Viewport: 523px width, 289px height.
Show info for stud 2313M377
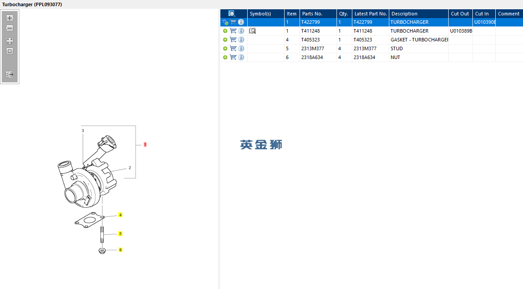click(x=241, y=48)
